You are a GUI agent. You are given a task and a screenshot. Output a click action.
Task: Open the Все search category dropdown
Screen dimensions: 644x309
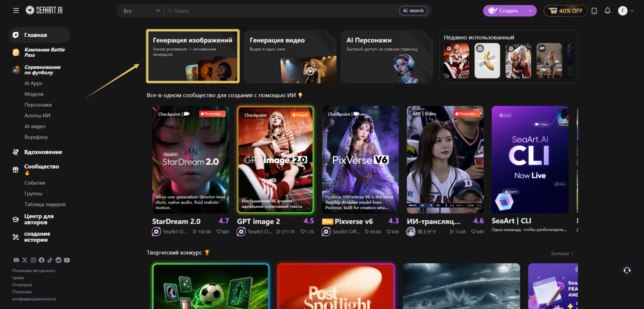coord(141,11)
